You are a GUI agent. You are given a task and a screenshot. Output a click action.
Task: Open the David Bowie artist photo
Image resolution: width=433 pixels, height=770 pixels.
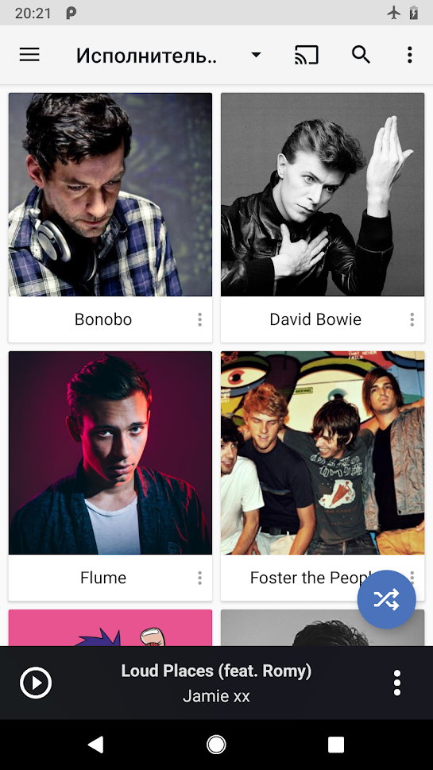pos(323,195)
